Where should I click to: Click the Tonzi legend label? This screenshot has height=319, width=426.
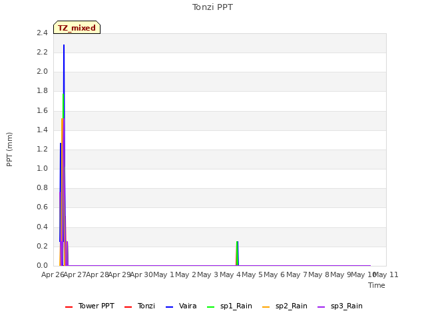[146, 306]
